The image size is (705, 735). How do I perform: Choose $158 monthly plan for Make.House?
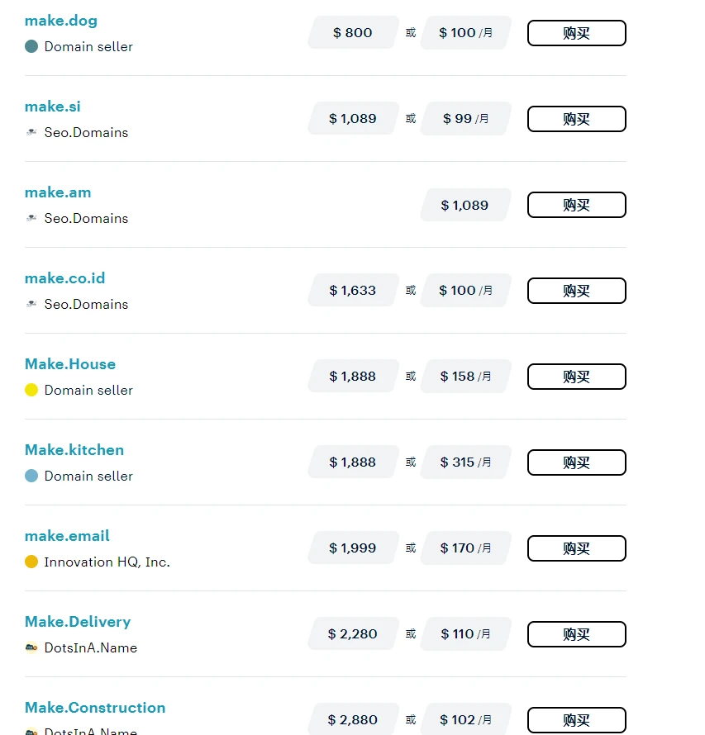click(x=465, y=377)
